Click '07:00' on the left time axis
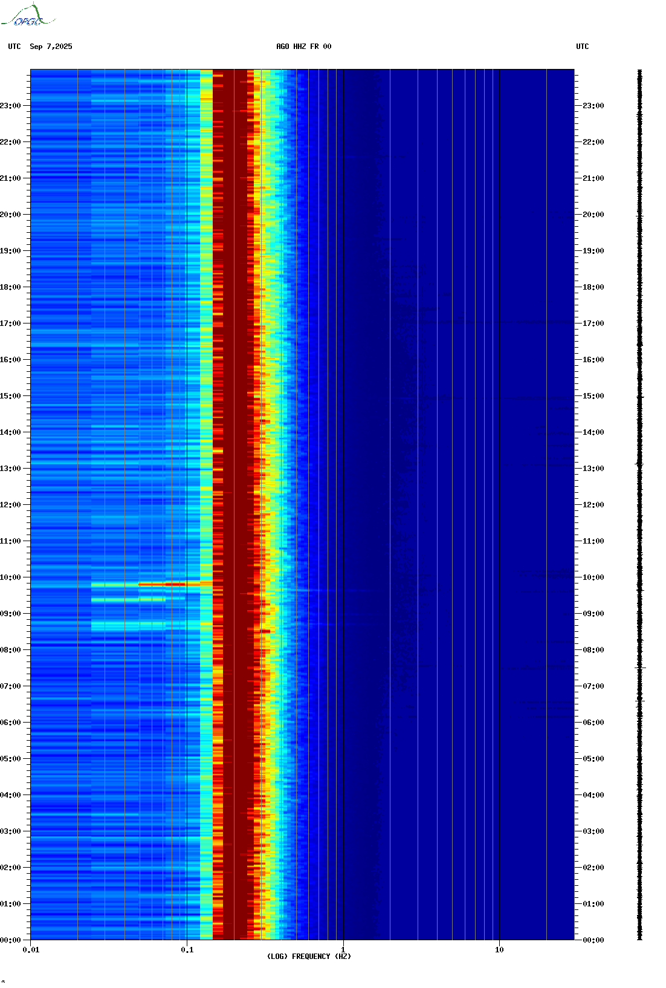This screenshot has height=988, width=666. click(x=10, y=686)
